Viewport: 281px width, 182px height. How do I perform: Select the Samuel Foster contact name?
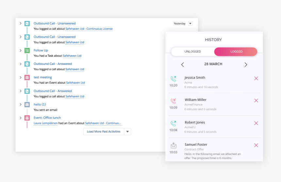pos(196,144)
